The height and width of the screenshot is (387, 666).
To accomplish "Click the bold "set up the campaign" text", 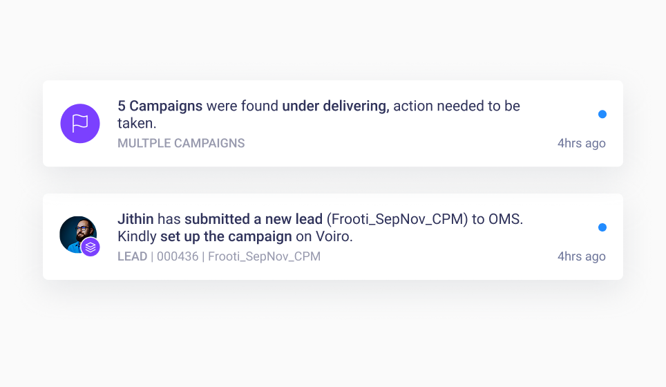I will point(226,236).
